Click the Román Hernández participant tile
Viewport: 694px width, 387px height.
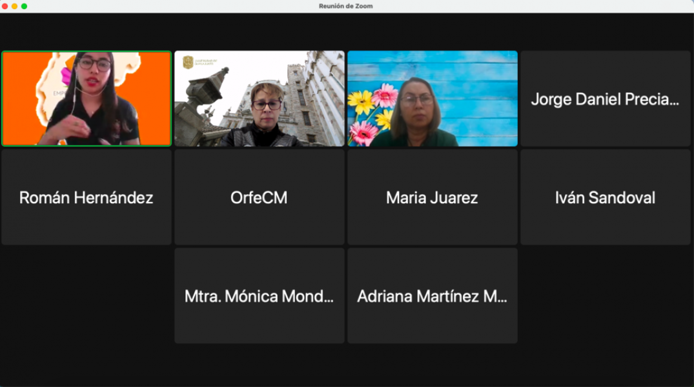tap(87, 197)
